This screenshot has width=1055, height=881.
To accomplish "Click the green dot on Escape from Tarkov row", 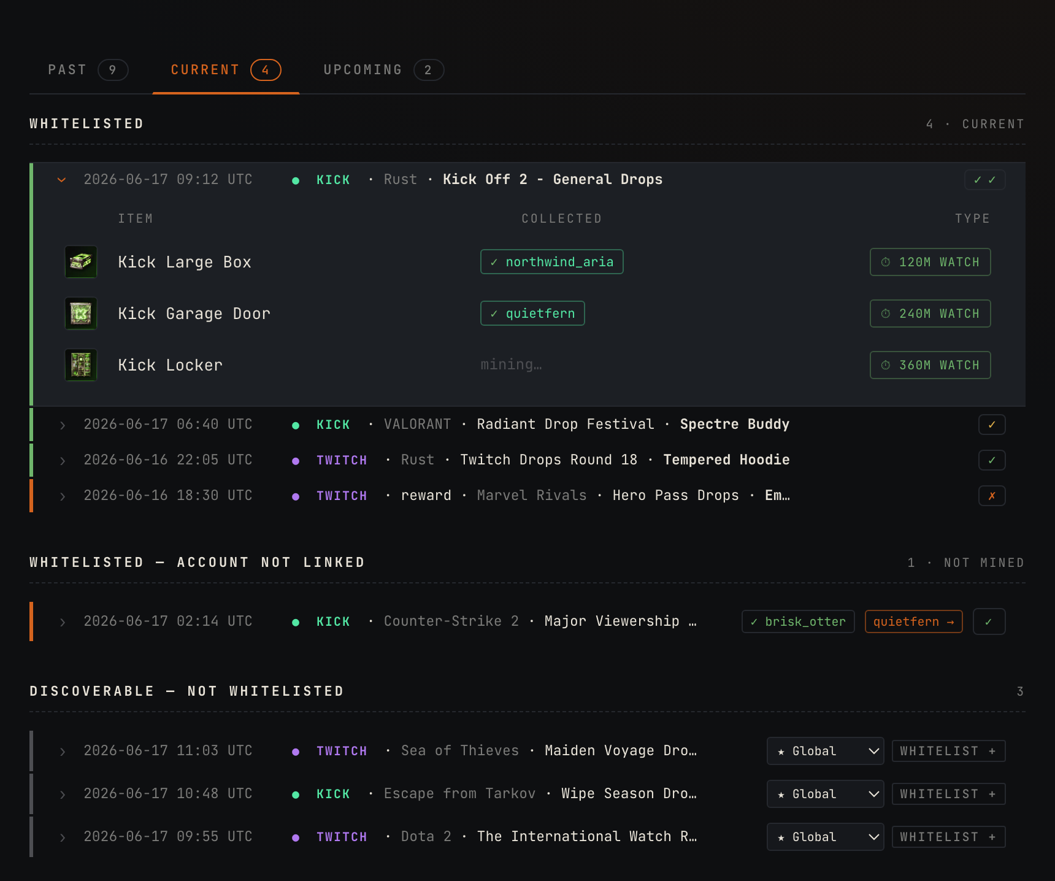I will 296,794.
